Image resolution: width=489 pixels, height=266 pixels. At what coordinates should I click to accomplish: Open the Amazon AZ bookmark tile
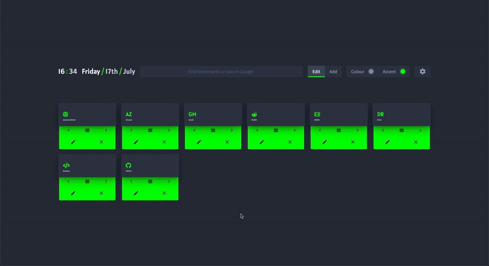point(150,115)
